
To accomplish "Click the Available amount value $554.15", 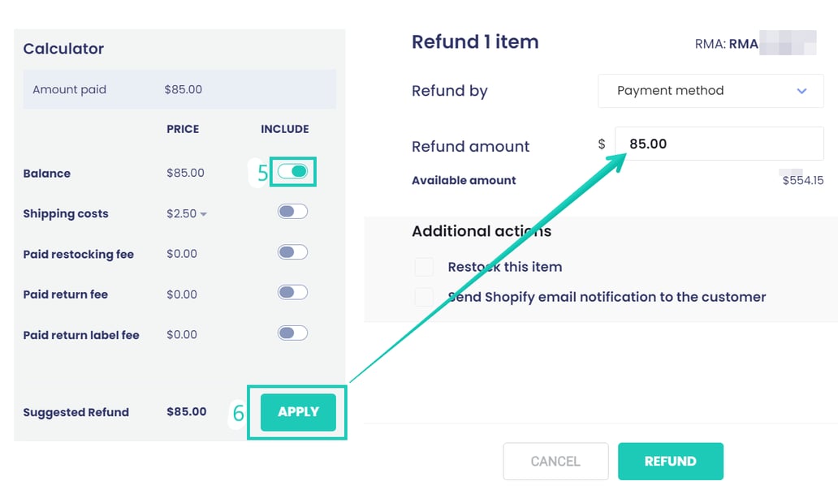I will [x=801, y=180].
